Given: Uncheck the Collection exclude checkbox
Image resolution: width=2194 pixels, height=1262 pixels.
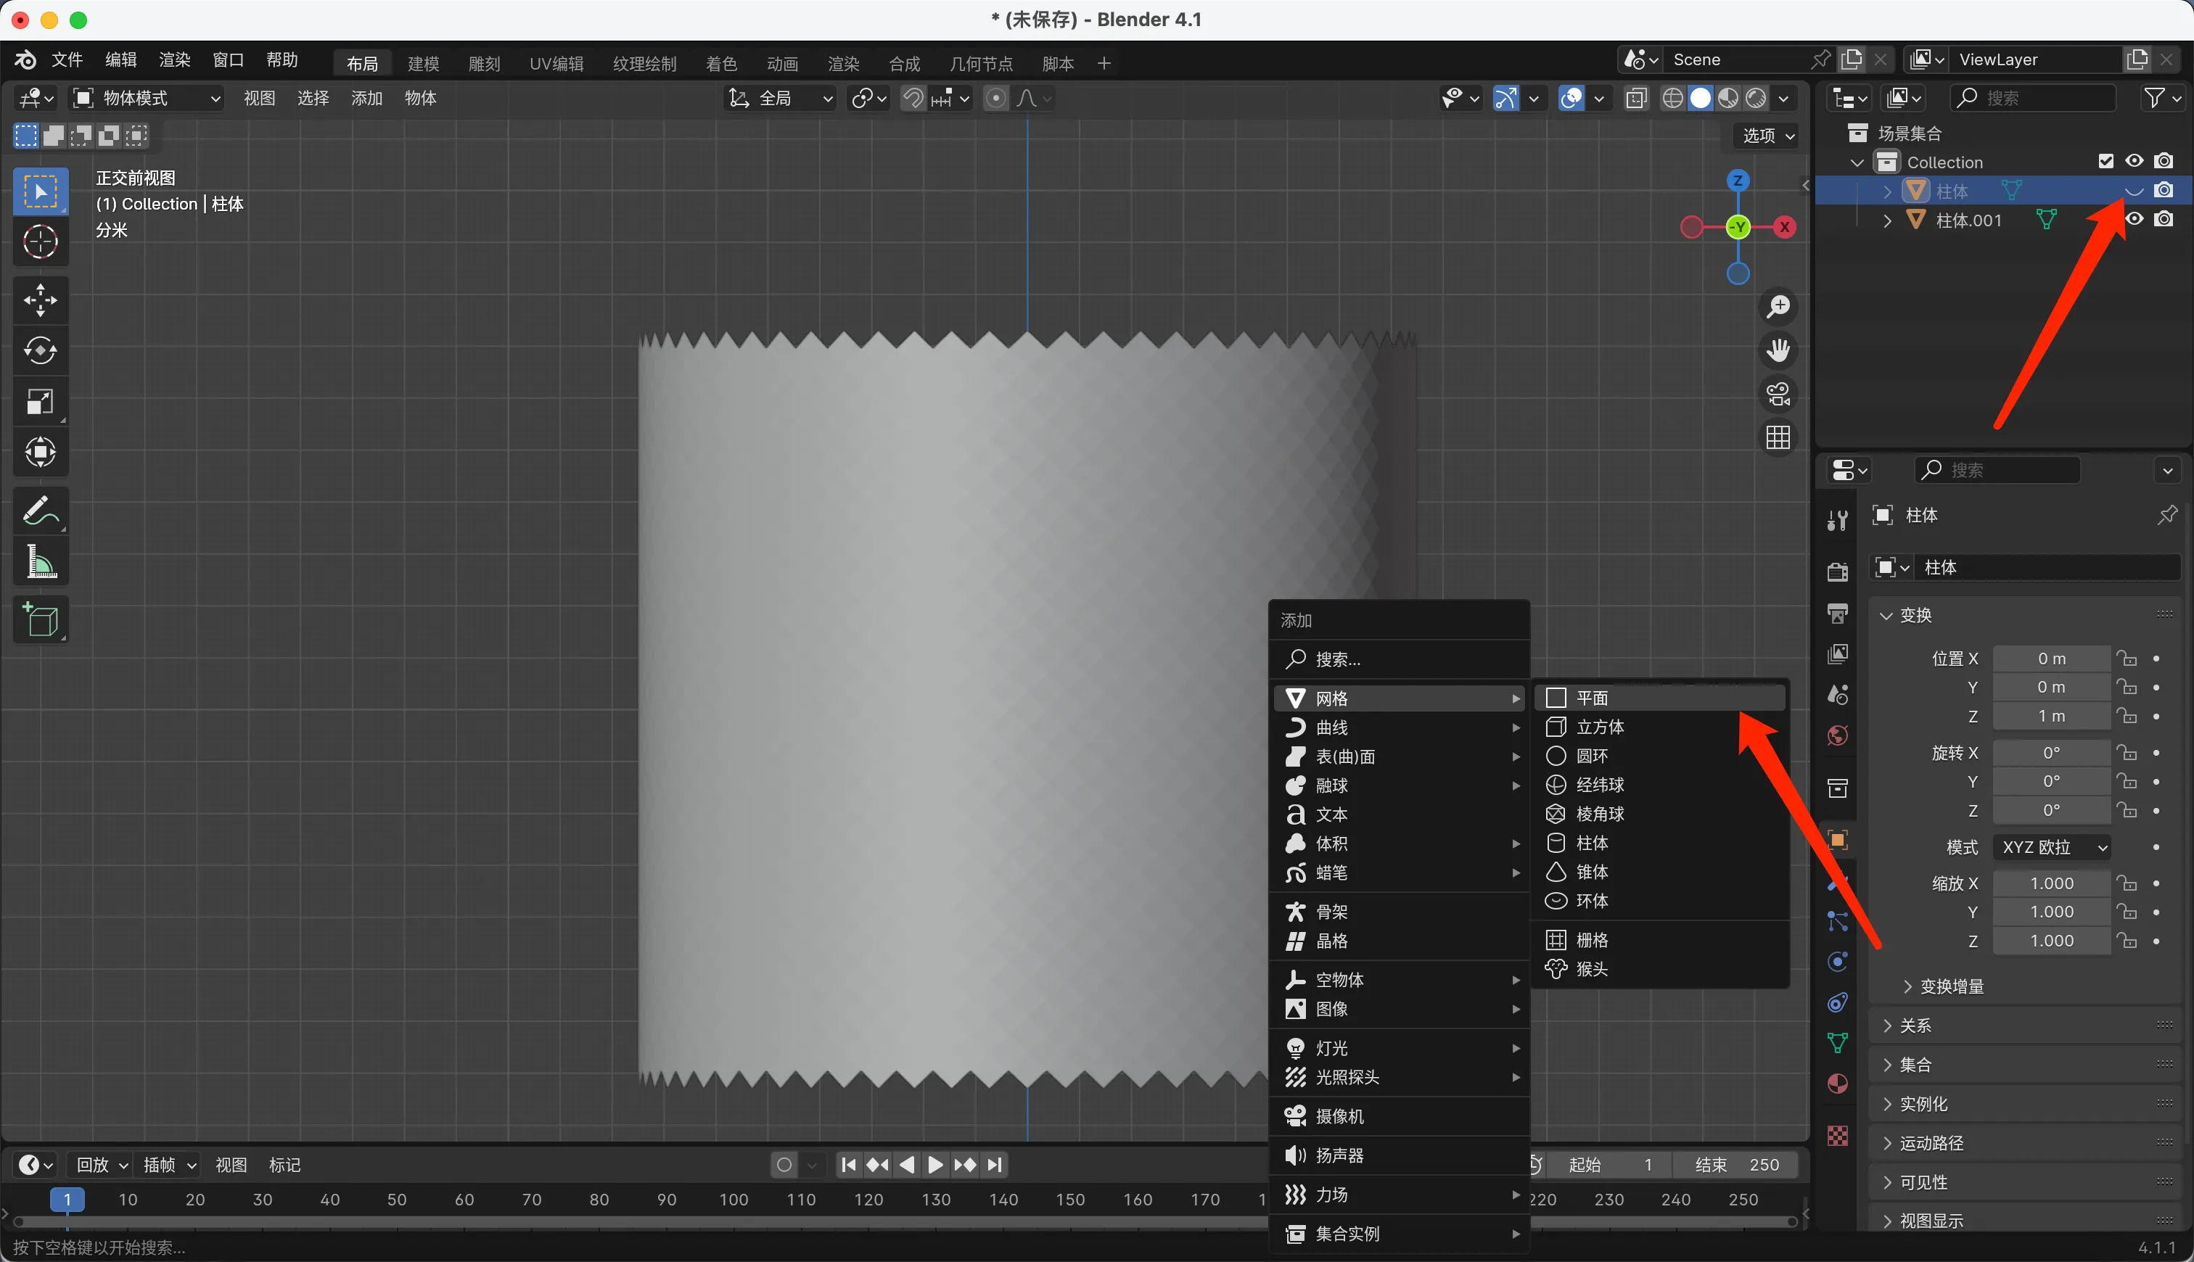Looking at the screenshot, I should (2105, 161).
